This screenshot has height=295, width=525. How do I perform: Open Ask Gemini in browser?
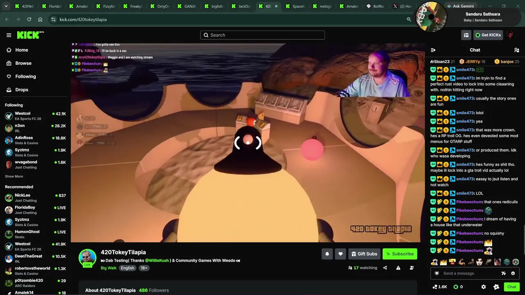[x=460, y=6]
